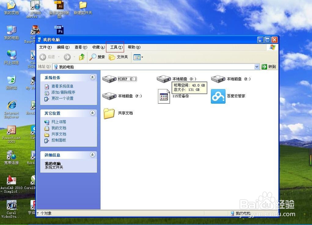The image size is (312, 225).
Task: Click the 搜索 toolbar button
Action: [x=97, y=57]
